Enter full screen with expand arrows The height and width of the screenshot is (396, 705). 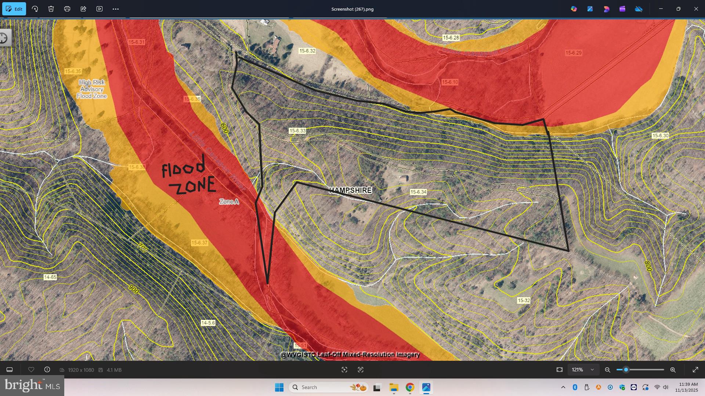pyautogui.click(x=695, y=370)
